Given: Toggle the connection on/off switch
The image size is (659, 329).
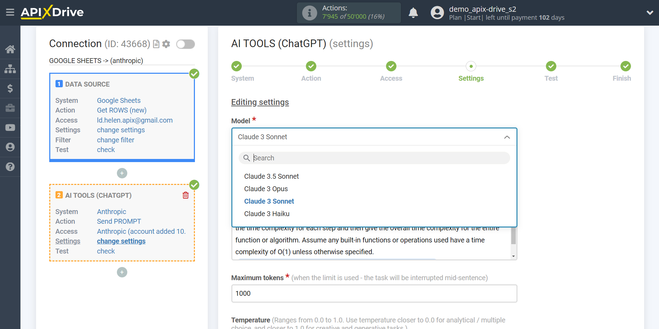Looking at the screenshot, I should tap(186, 44).
